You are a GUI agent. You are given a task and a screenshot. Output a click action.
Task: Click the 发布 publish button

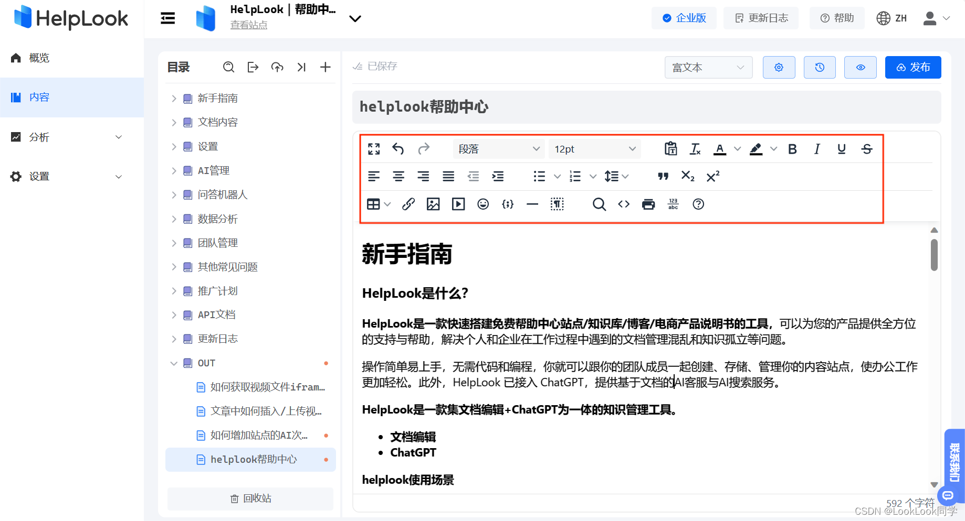coord(912,67)
